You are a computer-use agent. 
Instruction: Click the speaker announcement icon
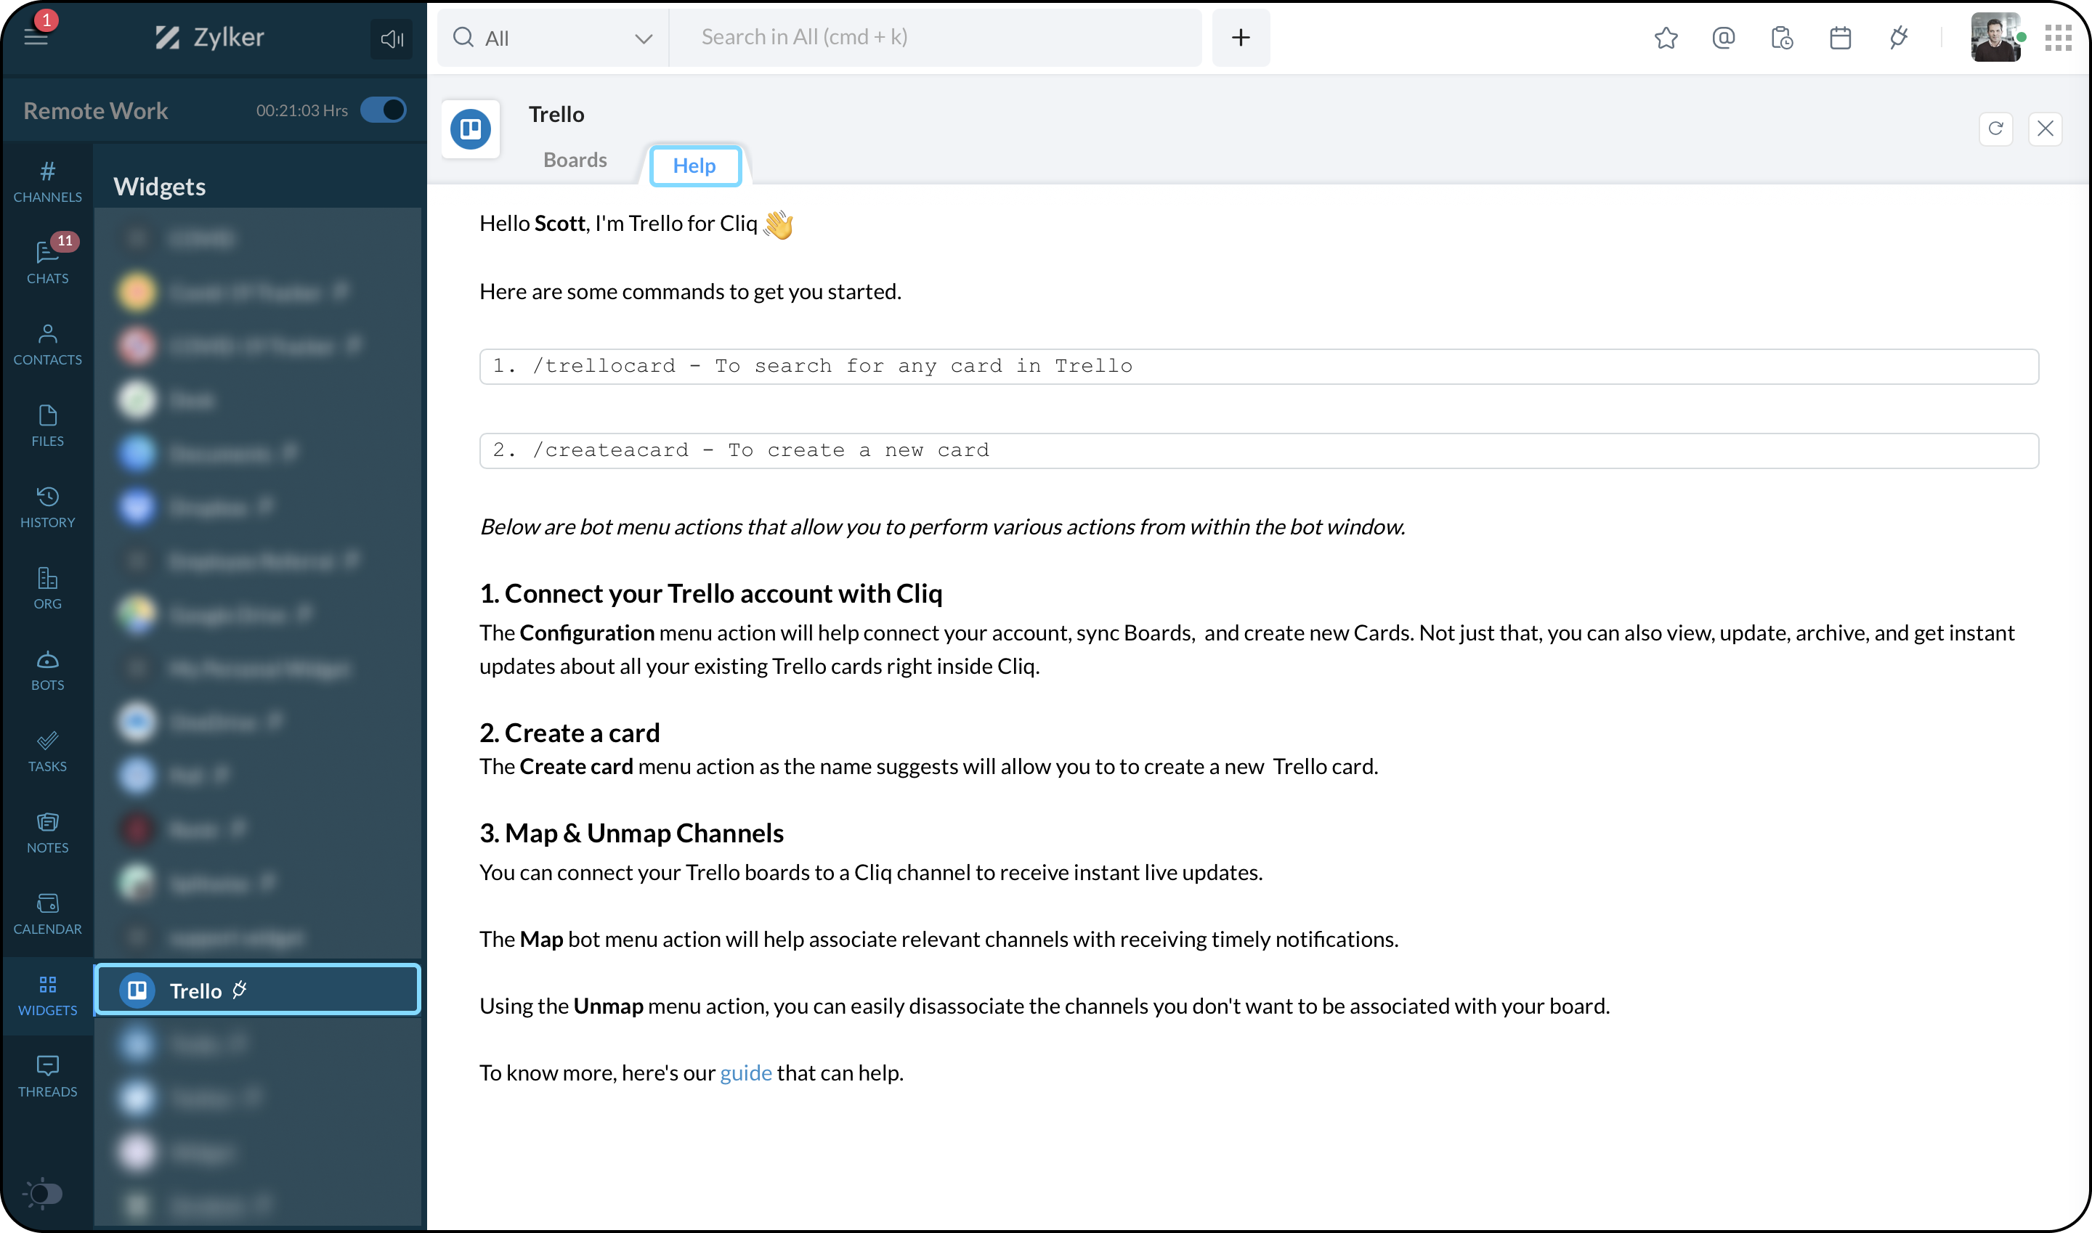click(392, 38)
